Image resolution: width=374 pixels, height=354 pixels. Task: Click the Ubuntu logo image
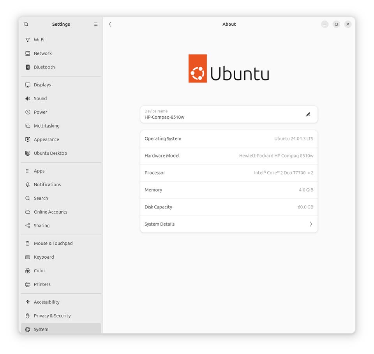pos(229,68)
